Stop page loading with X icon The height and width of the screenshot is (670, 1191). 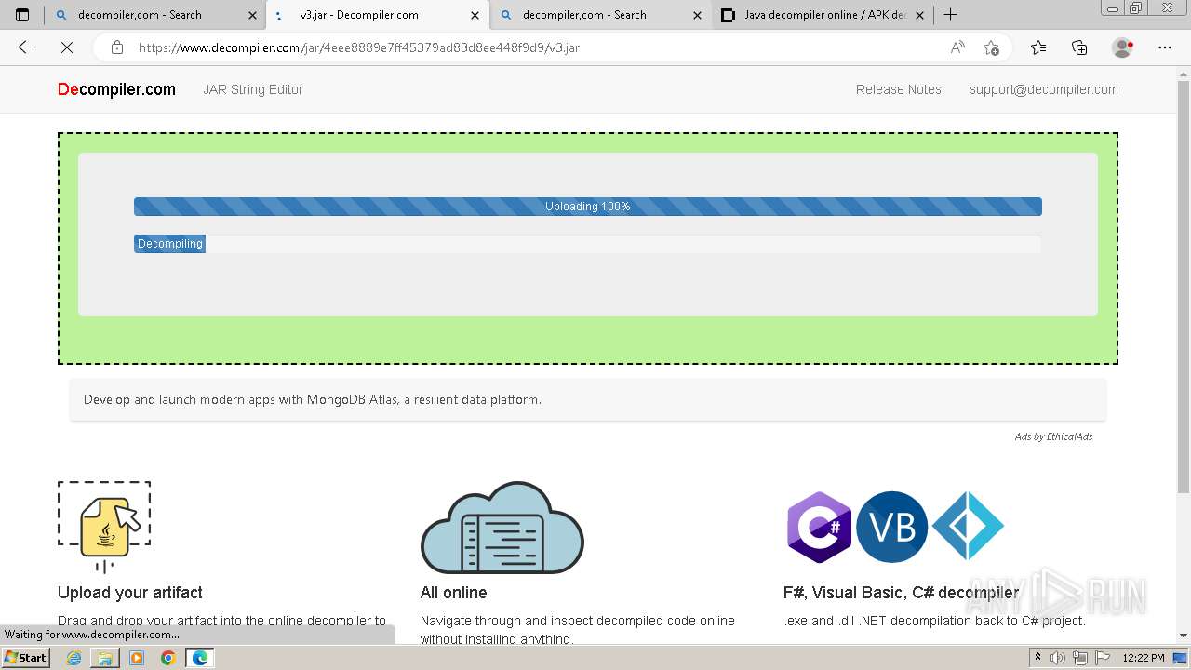tap(67, 47)
